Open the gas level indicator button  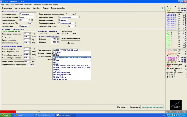tap(71, 38)
